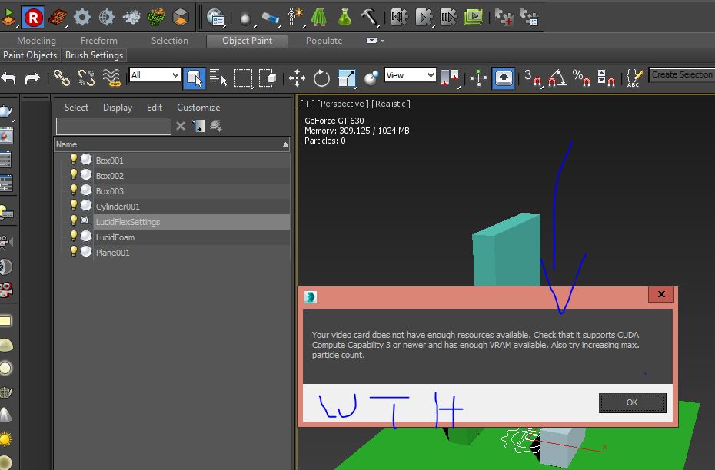This screenshot has height=470, width=715.
Task: Enable the Angle Snap toggle
Action: [x=557, y=78]
